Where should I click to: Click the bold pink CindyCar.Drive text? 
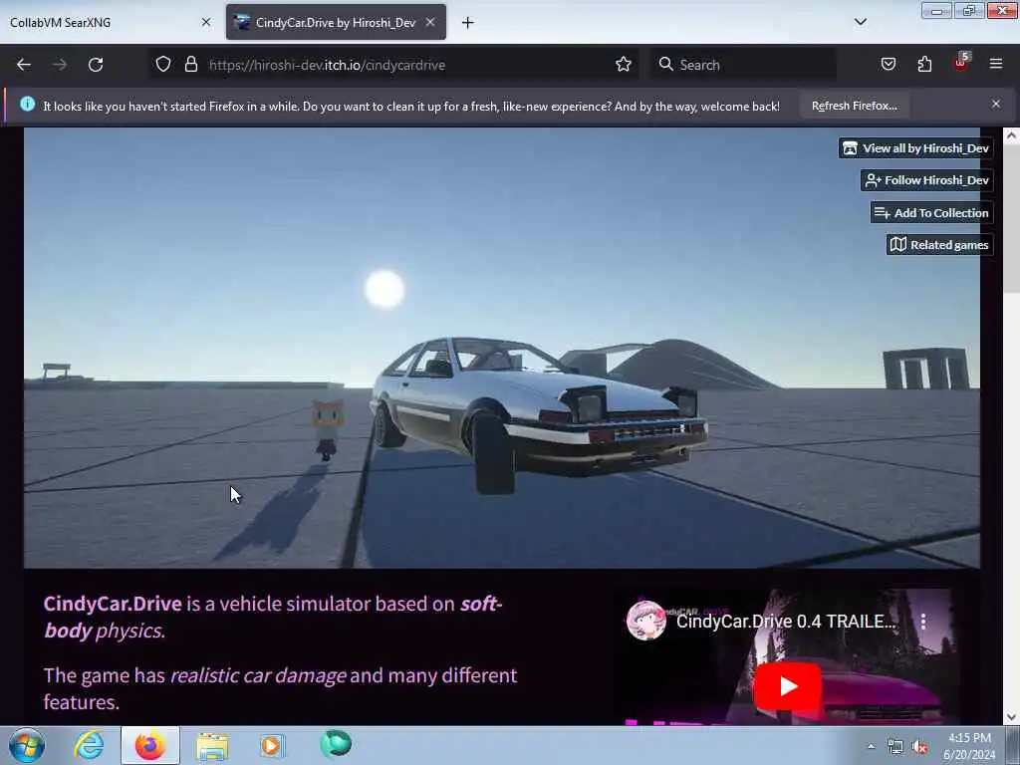coord(113,604)
